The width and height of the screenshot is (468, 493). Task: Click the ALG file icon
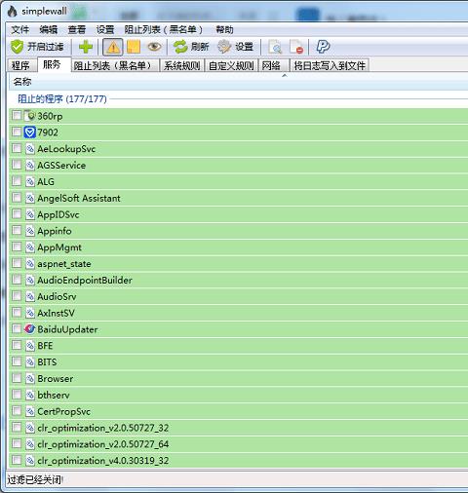(30, 181)
